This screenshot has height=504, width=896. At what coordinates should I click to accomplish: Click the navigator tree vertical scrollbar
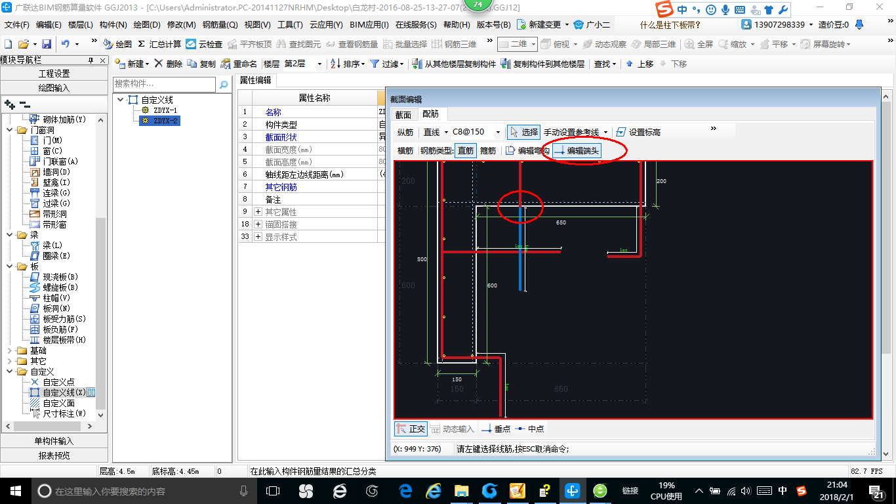tap(101, 268)
